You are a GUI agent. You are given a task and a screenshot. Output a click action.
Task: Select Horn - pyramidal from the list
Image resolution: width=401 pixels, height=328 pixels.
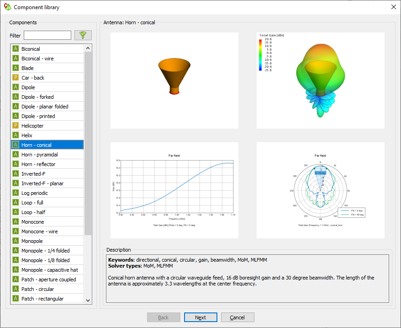(x=39, y=155)
